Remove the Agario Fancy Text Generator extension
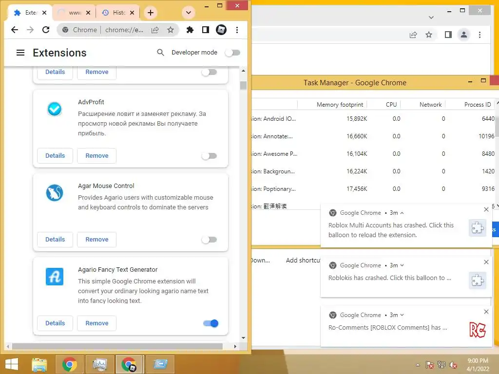 pyautogui.click(x=97, y=323)
